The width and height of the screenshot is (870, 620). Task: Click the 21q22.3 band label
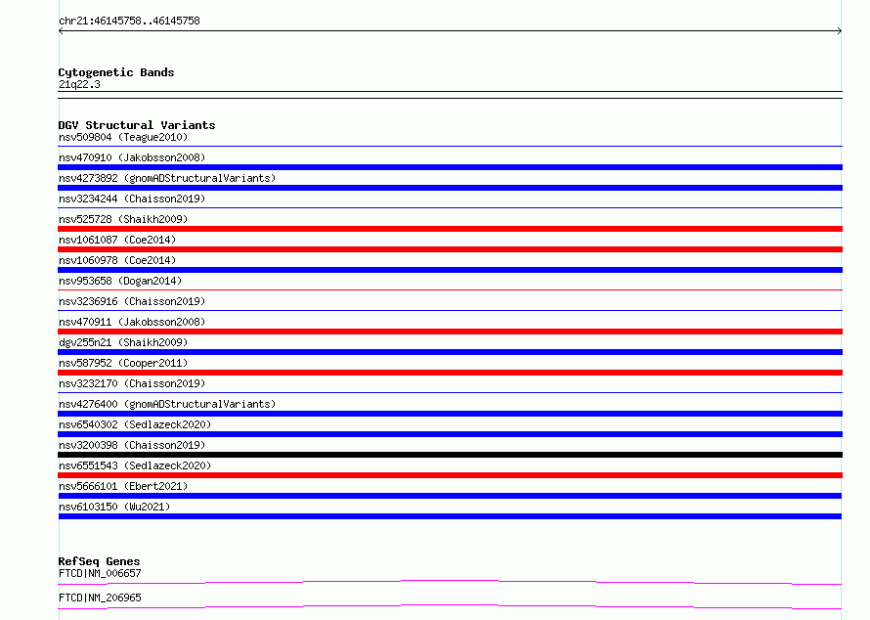79,84
